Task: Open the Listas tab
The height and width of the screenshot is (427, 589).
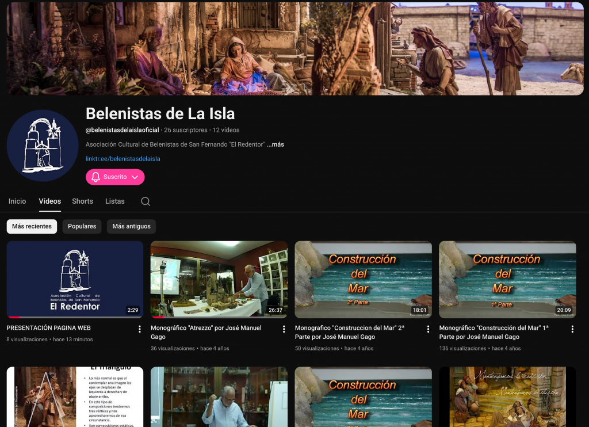Action: coord(115,201)
